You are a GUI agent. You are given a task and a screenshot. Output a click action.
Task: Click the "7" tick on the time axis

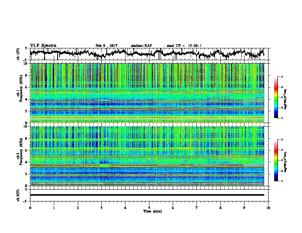(x=197, y=208)
